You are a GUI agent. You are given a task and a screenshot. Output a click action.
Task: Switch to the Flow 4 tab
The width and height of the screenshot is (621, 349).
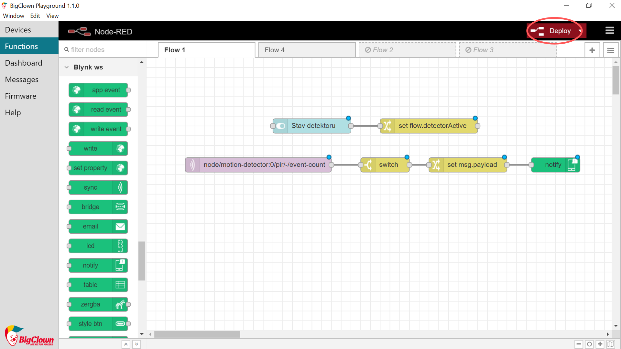307,50
